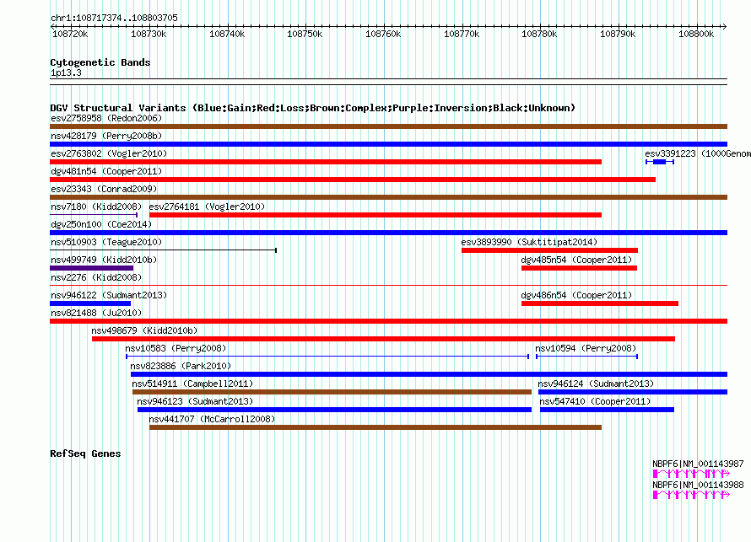
Task: Click the nsv946124 (Sudmant2013) blue bar
Action: point(633,392)
